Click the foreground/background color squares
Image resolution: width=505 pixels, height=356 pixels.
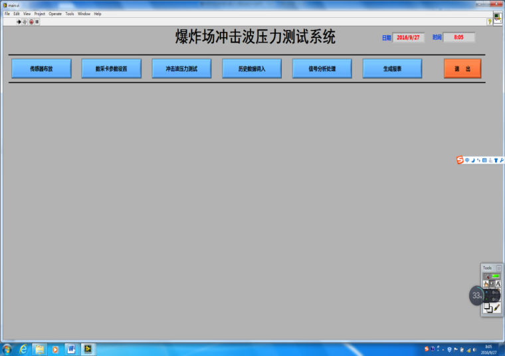click(488, 308)
